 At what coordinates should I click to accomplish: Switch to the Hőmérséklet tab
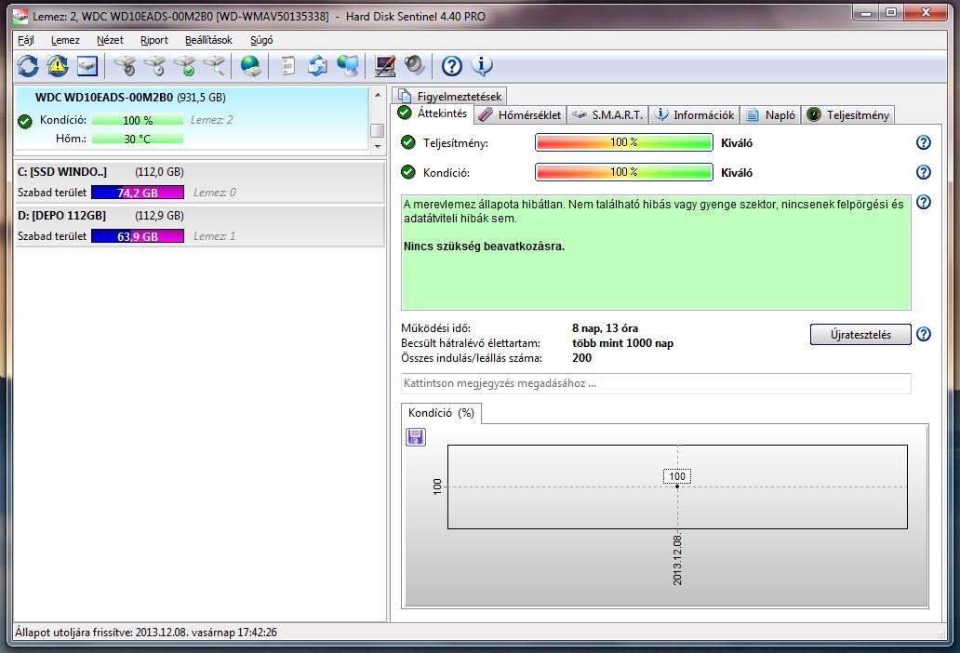point(520,114)
